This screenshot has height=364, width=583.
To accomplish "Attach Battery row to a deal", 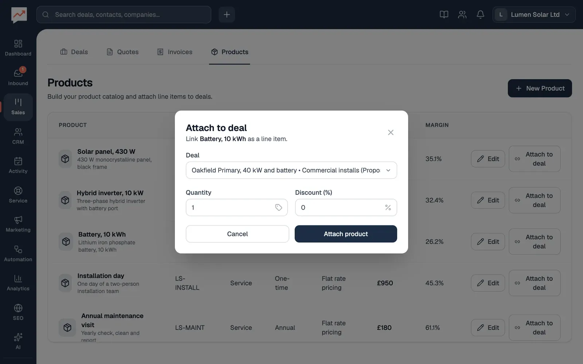I will tap(535, 242).
